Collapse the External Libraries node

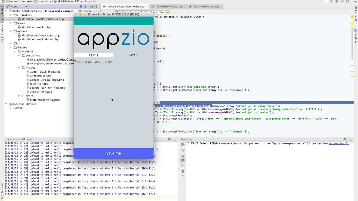click(6, 104)
